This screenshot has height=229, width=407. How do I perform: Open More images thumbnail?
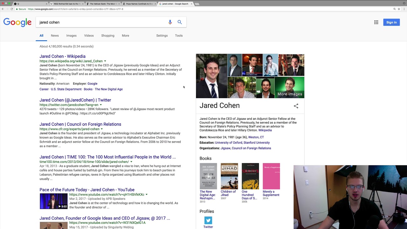point(289,87)
